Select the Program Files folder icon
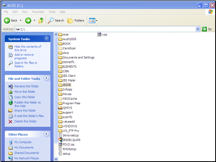The height and width of the screenshot is (162, 216). pos(60,103)
